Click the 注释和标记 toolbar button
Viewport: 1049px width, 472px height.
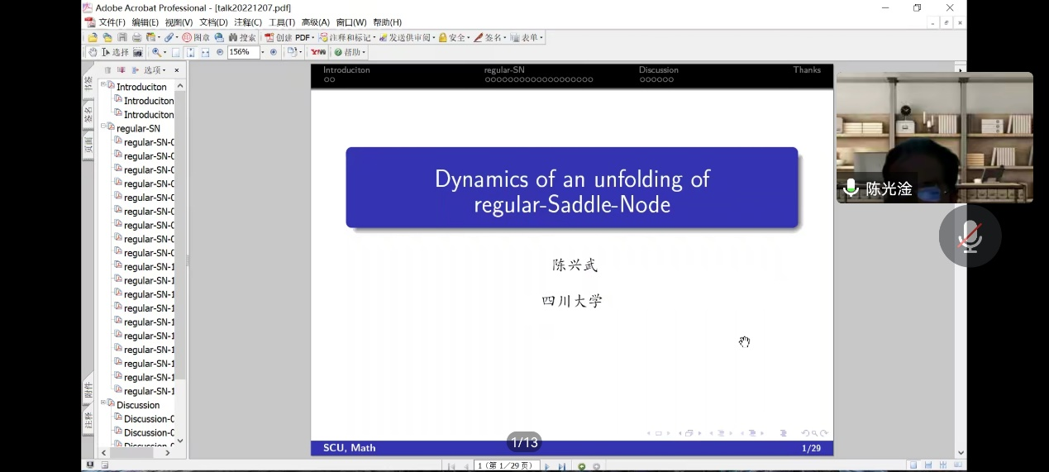(x=346, y=37)
